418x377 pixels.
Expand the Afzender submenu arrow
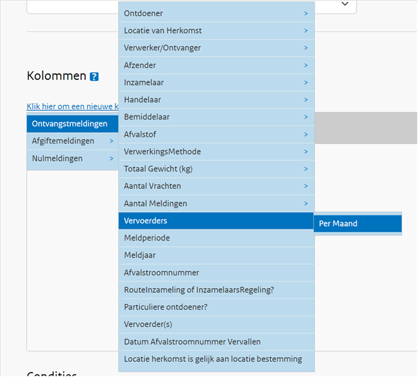click(x=306, y=65)
